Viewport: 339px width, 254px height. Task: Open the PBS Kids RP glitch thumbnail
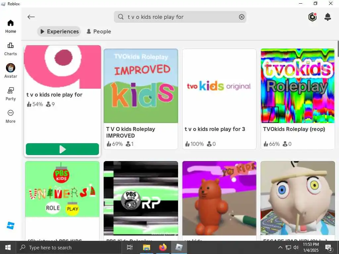coord(141,198)
